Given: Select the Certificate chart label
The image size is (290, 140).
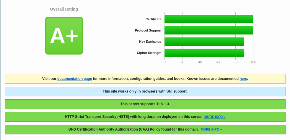Looking at the screenshot, I should click(x=153, y=19).
